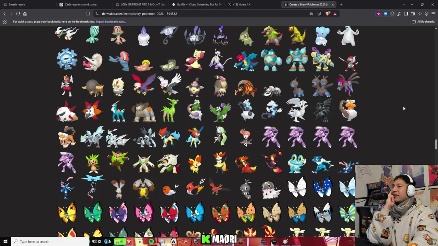Bookmark this page with the bookmark icon
The height and width of the screenshot is (246, 438).
[88, 14]
